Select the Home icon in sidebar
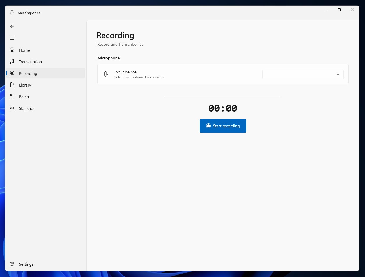Viewport: 365px width, 277px height. tap(12, 50)
